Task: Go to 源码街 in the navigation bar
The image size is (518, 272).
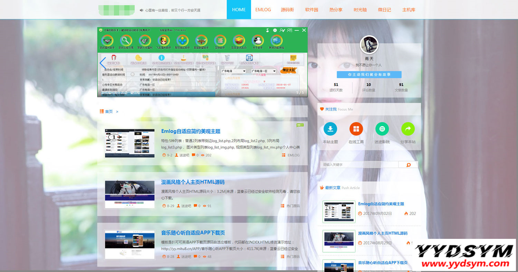Action: click(287, 10)
